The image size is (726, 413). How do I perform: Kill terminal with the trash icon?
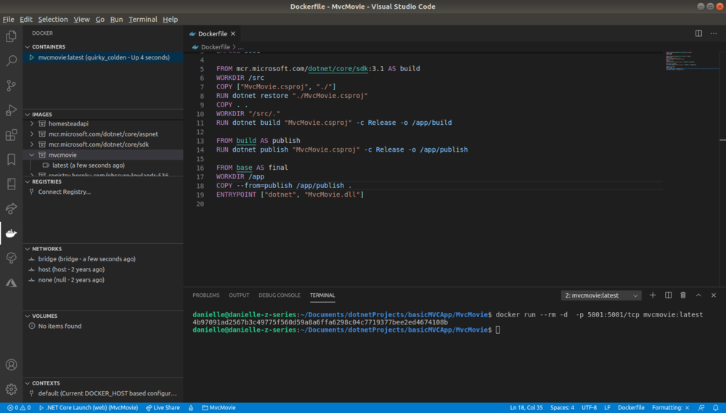[683, 295]
